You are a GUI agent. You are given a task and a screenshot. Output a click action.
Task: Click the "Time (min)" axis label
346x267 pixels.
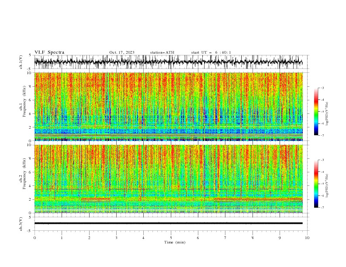[x=175, y=242]
